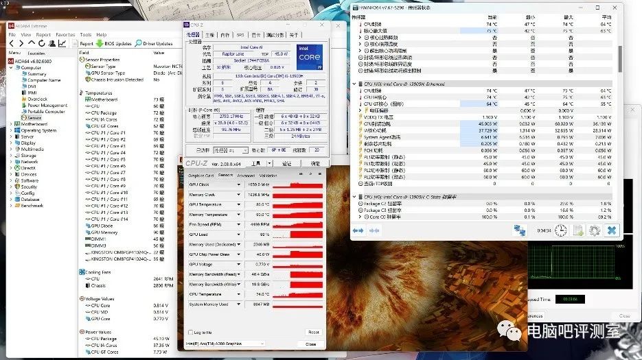Screen dimensions: 642x360
Task: Click the GPU Clock red history graph
Action: click(x=298, y=185)
